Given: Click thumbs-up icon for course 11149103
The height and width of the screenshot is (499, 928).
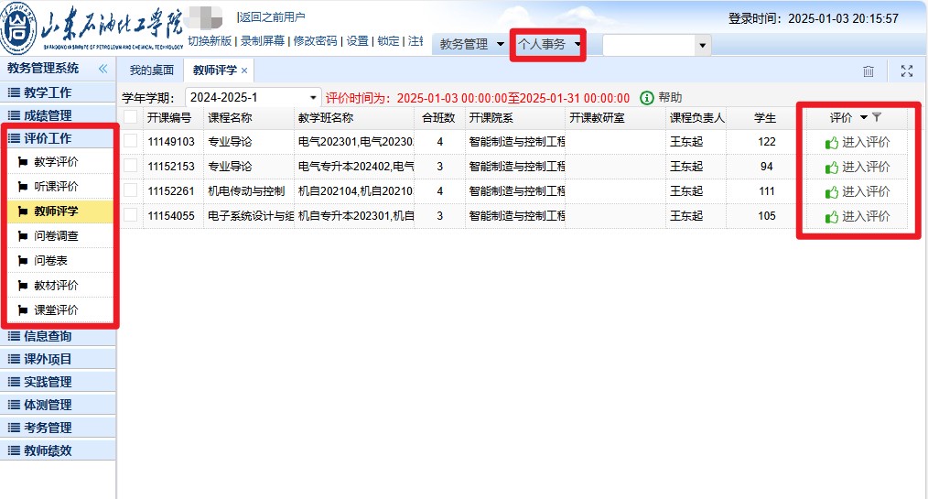Looking at the screenshot, I should point(831,143).
